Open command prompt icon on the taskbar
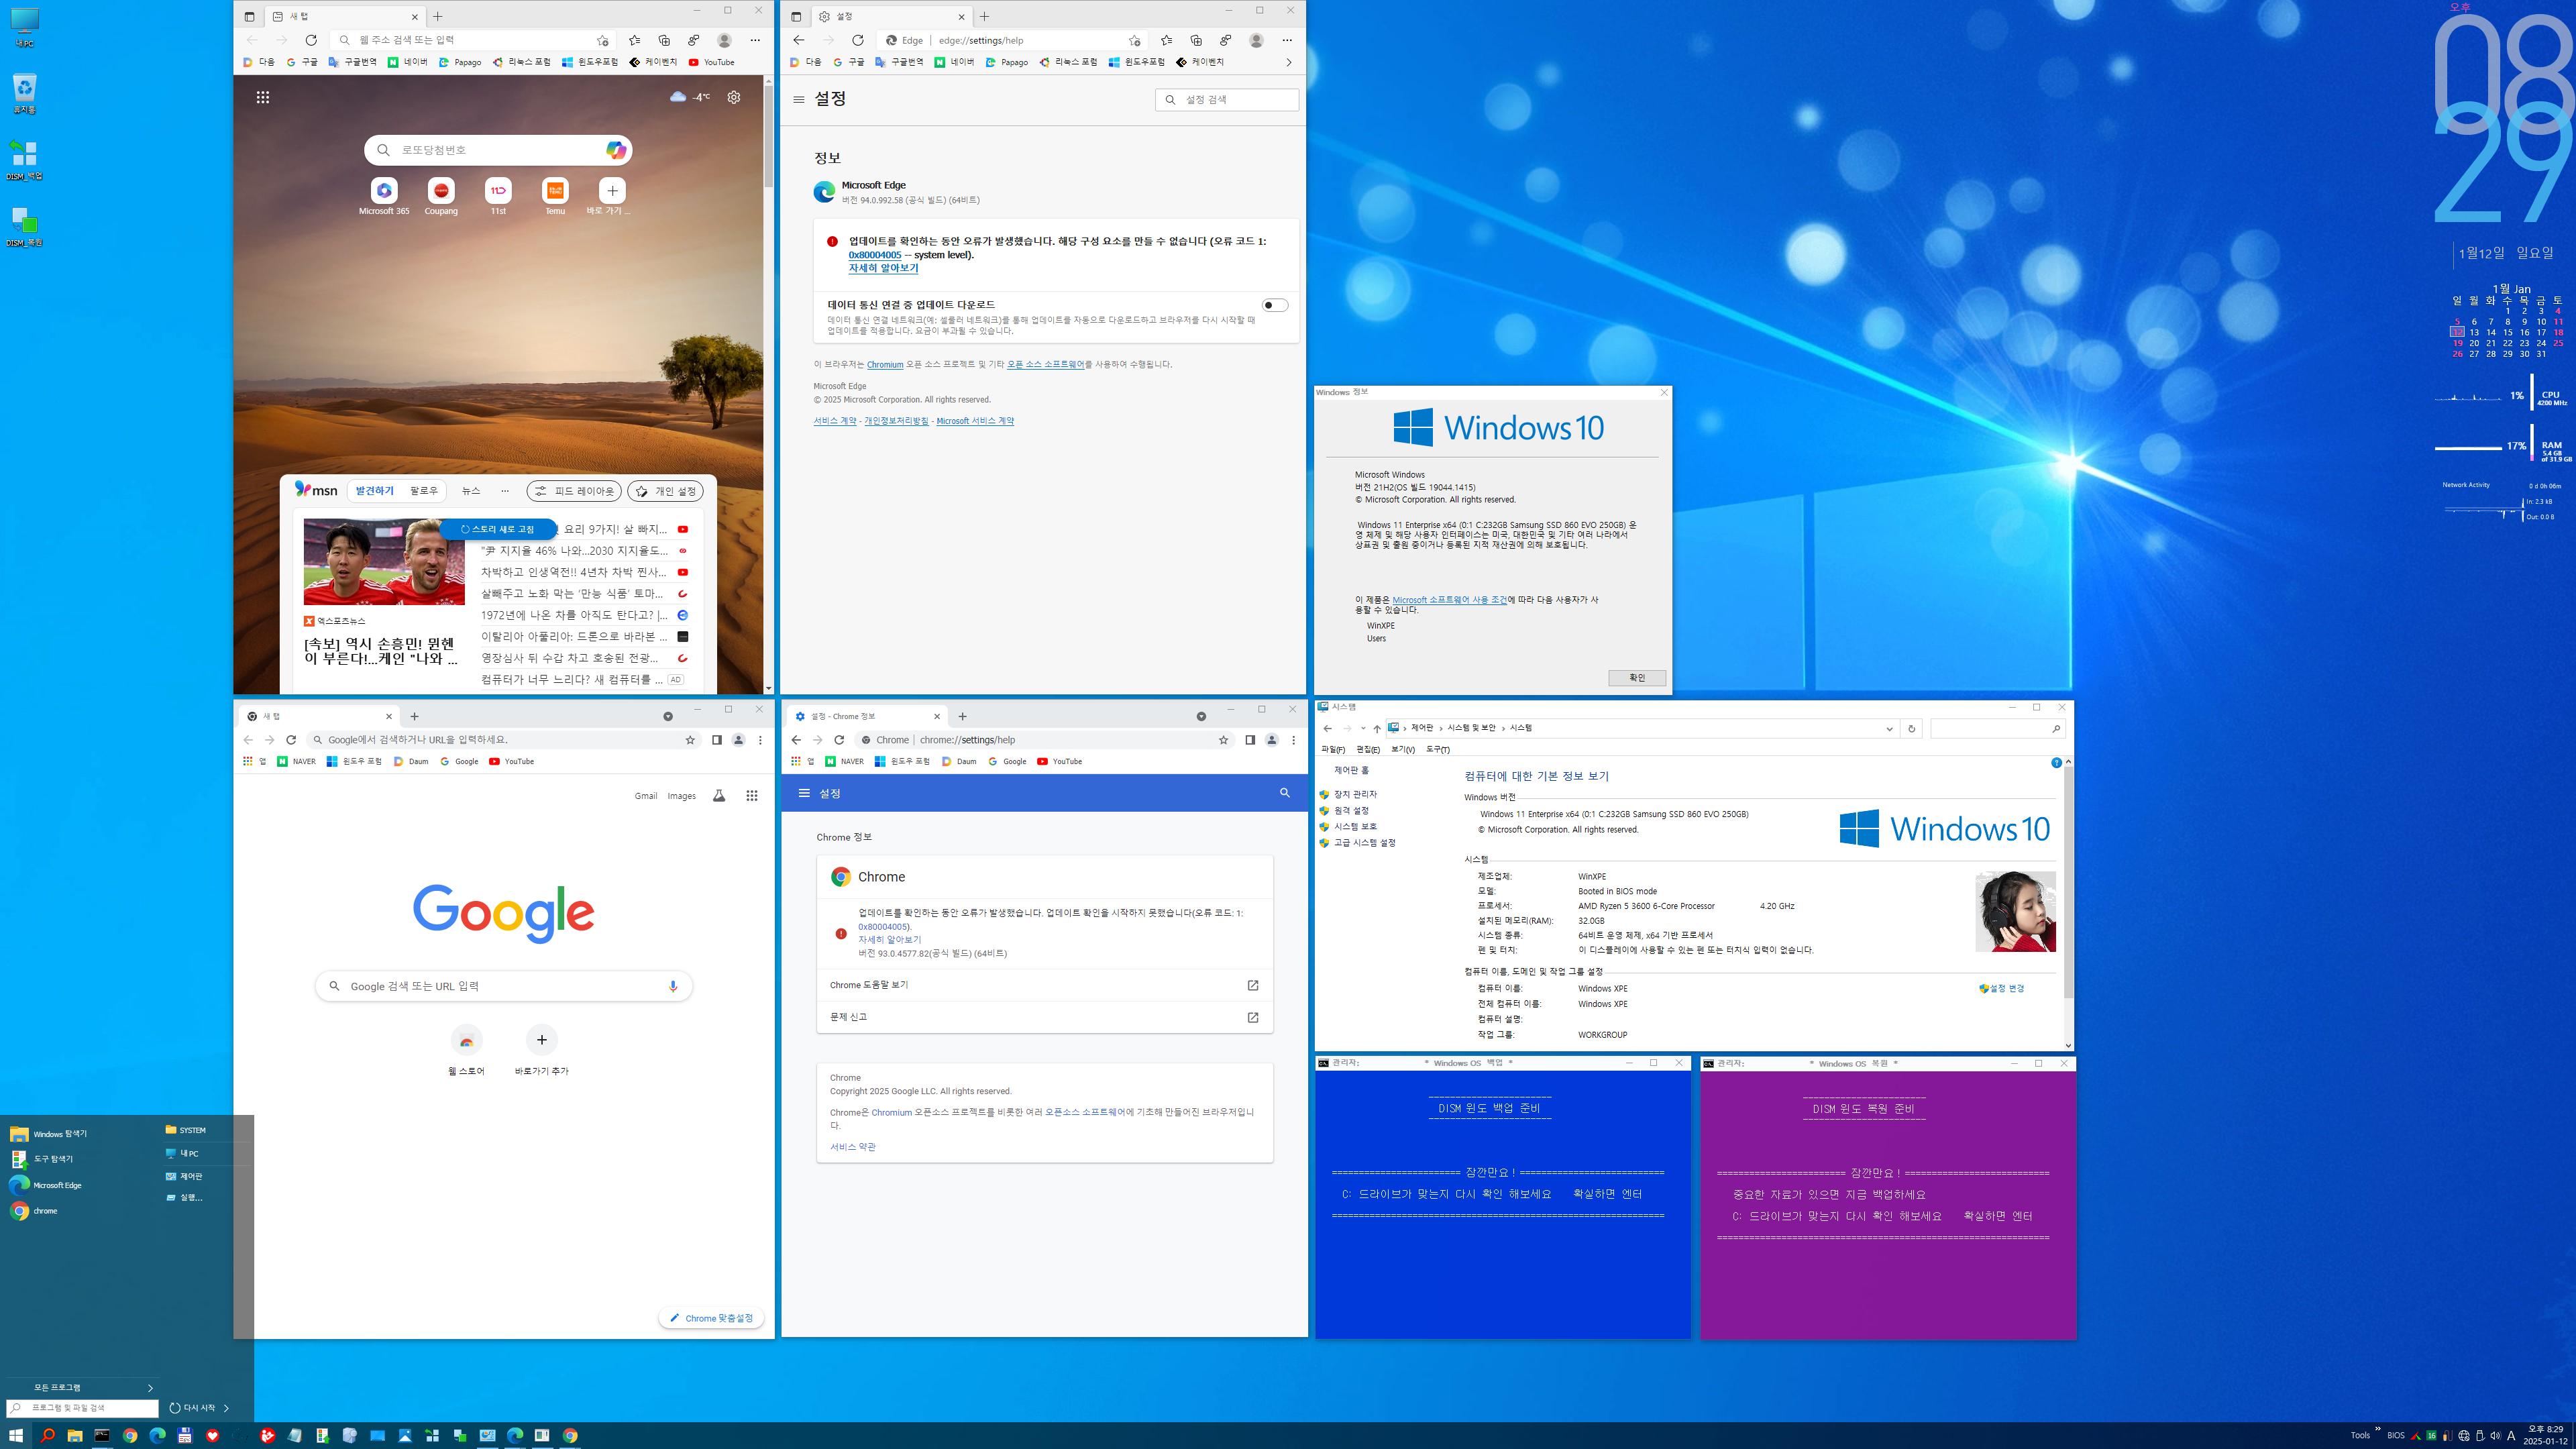The image size is (2576, 1449). [102, 1435]
